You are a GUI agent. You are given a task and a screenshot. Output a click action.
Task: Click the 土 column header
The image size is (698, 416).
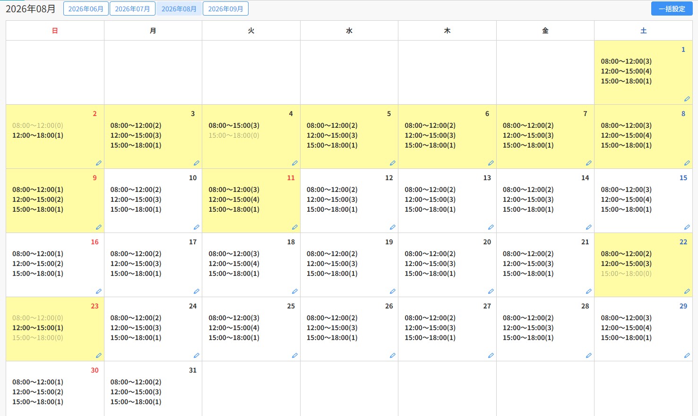pyautogui.click(x=643, y=31)
